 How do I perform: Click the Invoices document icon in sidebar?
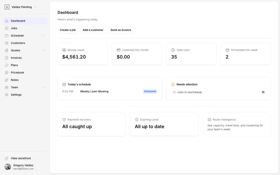click(x=7, y=58)
